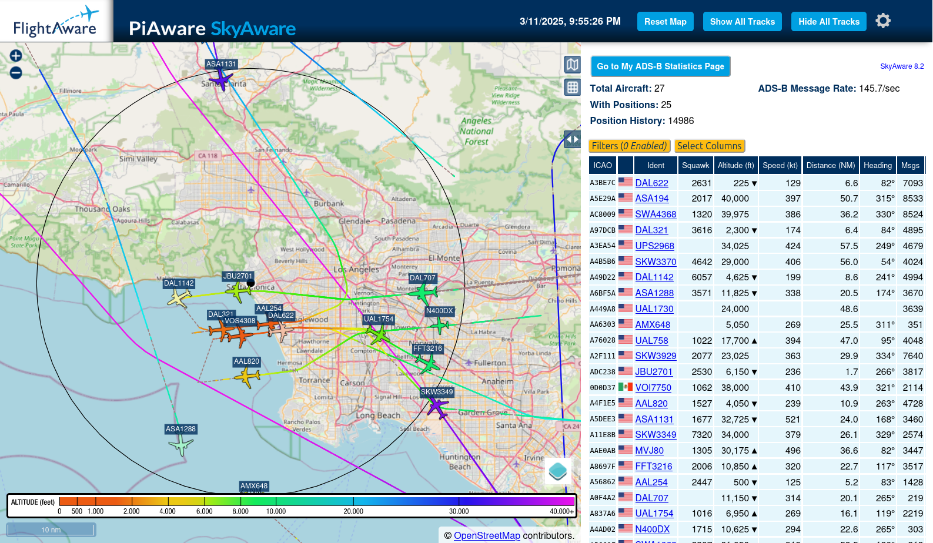
Task: Click the Mexico flag icon in VOI7750 row
Action: click(x=626, y=387)
